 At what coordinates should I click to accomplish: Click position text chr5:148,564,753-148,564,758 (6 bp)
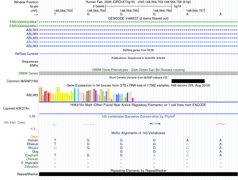click(164, 2)
